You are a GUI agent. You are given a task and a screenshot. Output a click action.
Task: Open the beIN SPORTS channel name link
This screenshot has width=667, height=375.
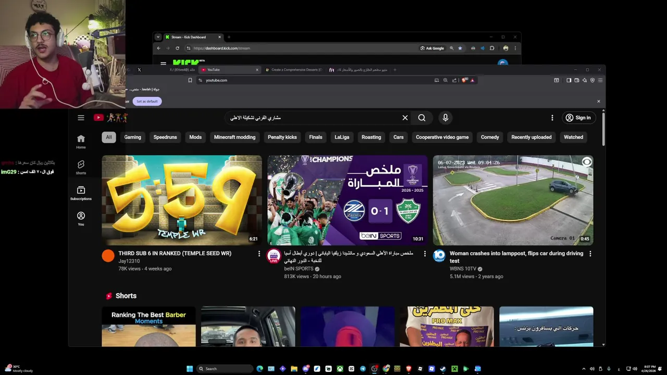pos(299,269)
